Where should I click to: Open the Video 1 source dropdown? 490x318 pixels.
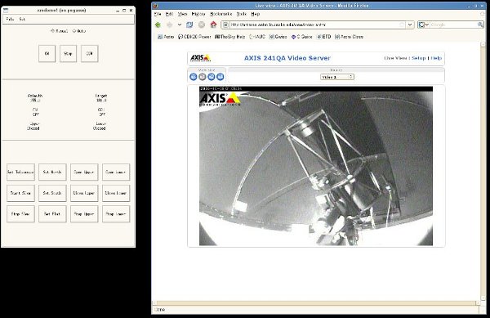point(337,77)
